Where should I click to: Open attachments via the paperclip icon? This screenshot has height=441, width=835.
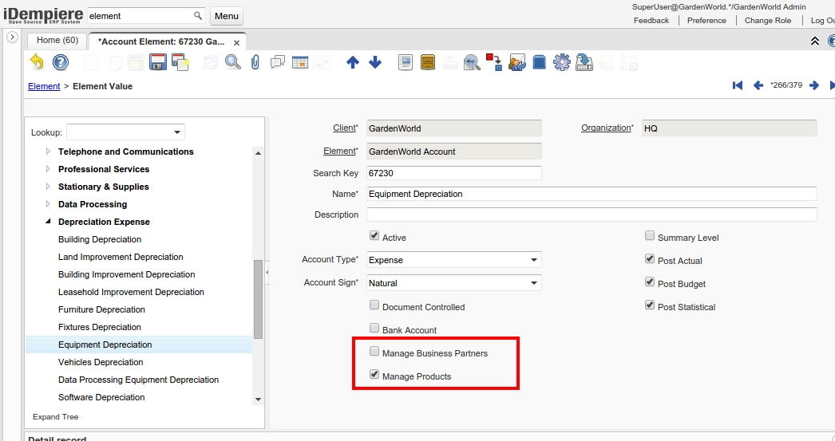pyautogui.click(x=255, y=62)
